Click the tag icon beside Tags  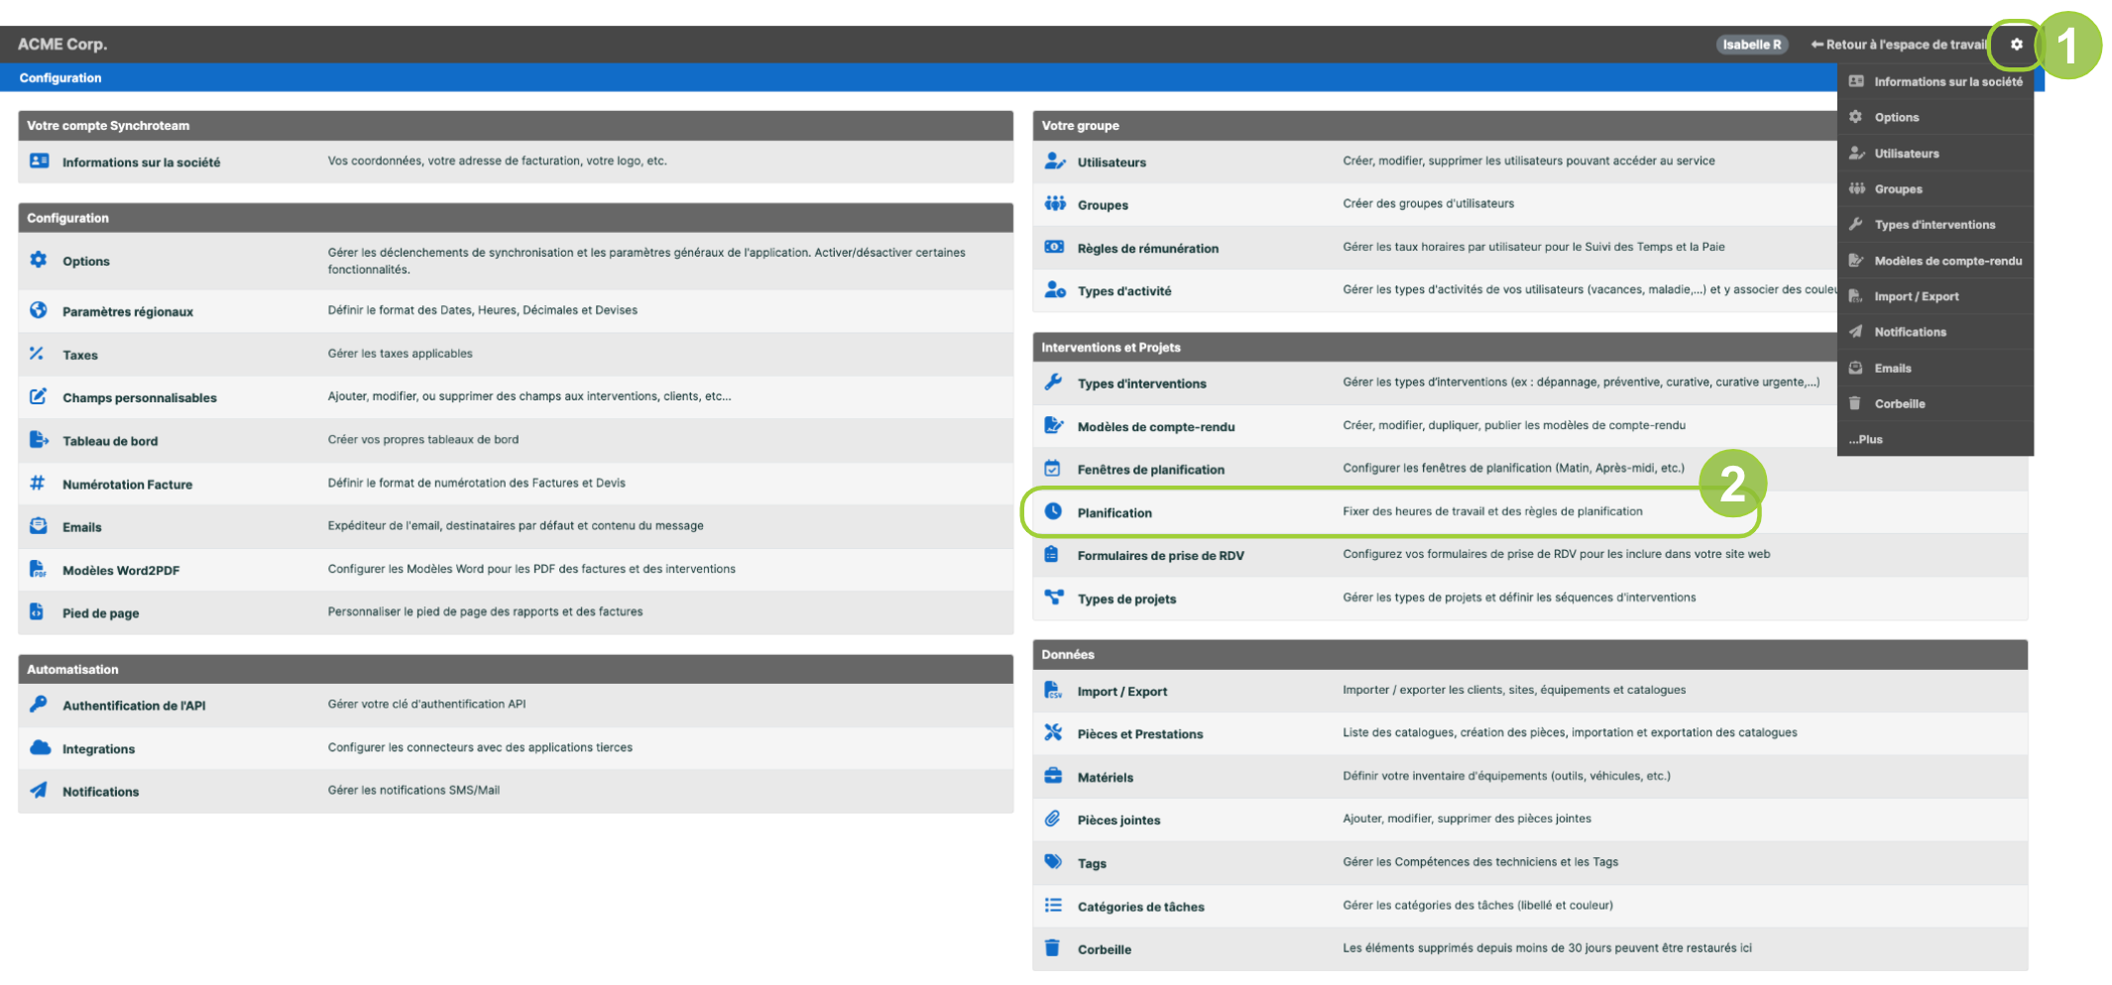point(1053,861)
